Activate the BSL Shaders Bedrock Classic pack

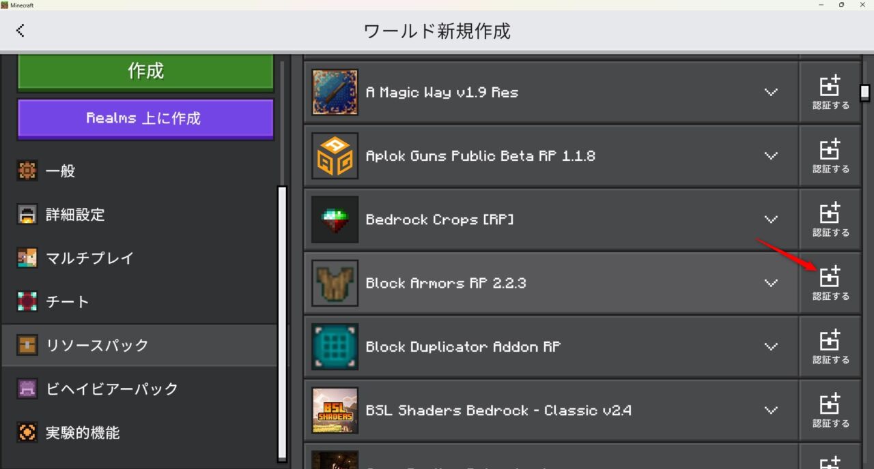click(x=830, y=410)
